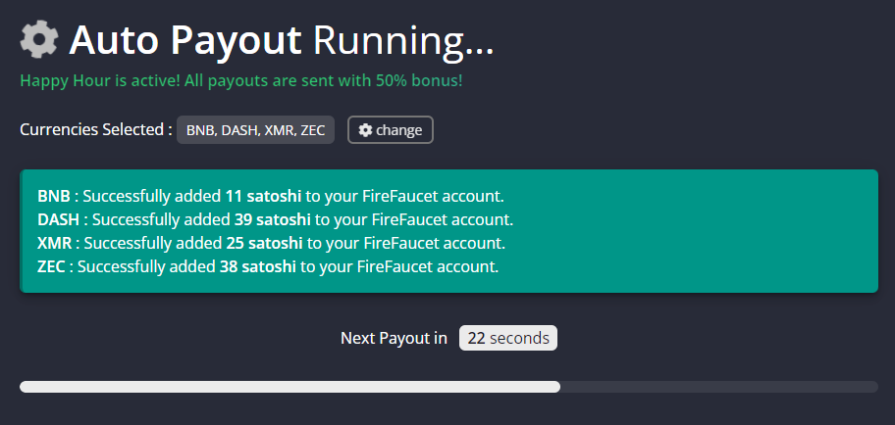
Task: Click the Happy Hour 50% bonus notice
Action: point(241,80)
